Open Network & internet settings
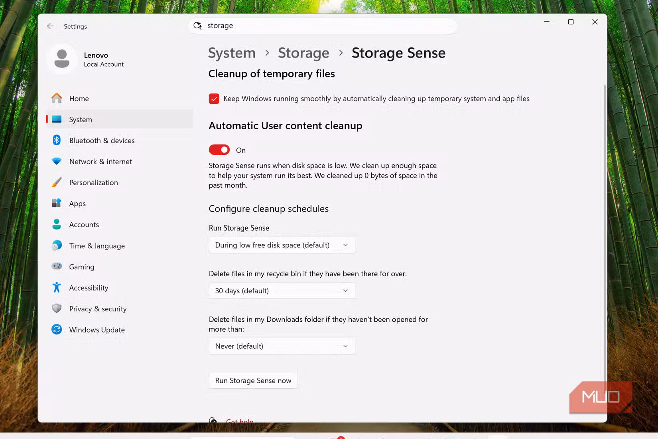Image resolution: width=658 pixels, height=439 pixels. 120,161
